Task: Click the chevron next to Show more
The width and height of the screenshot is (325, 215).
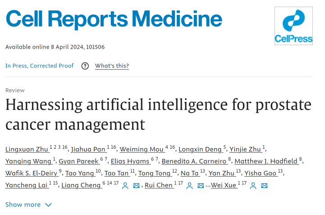Action: coord(48,205)
